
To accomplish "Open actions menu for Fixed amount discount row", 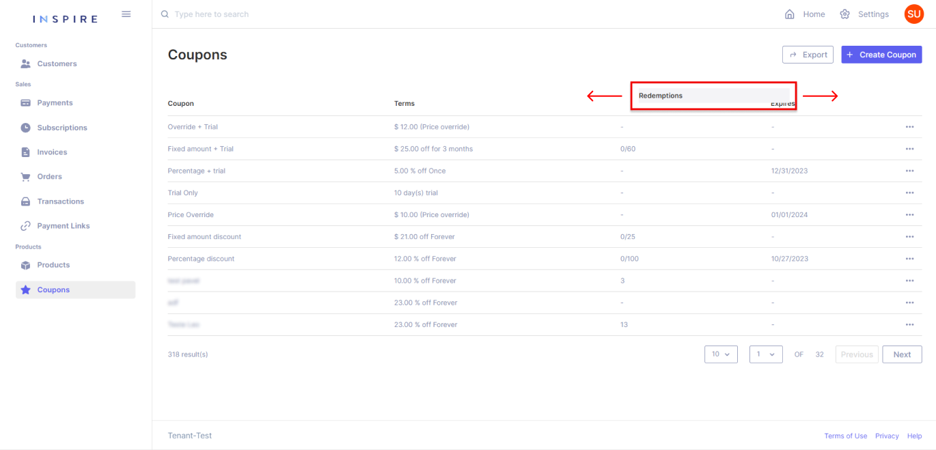I will click(x=909, y=237).
